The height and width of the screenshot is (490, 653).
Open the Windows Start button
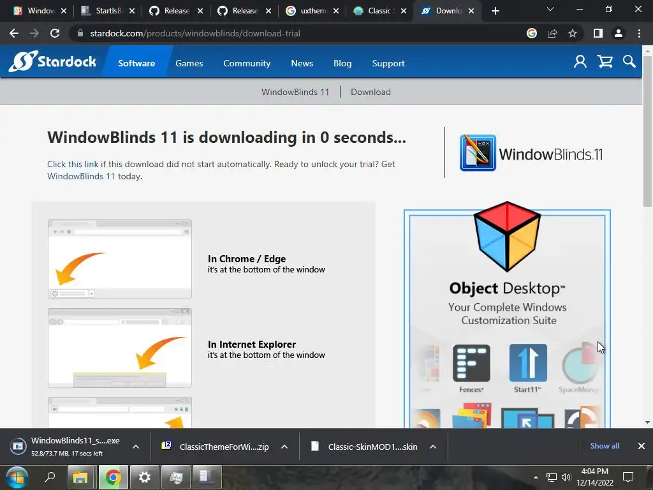(17, 477)
